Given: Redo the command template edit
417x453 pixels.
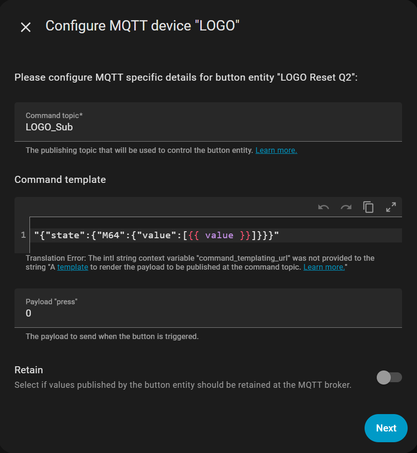Looking at the screenshot, I should point(346,207).
